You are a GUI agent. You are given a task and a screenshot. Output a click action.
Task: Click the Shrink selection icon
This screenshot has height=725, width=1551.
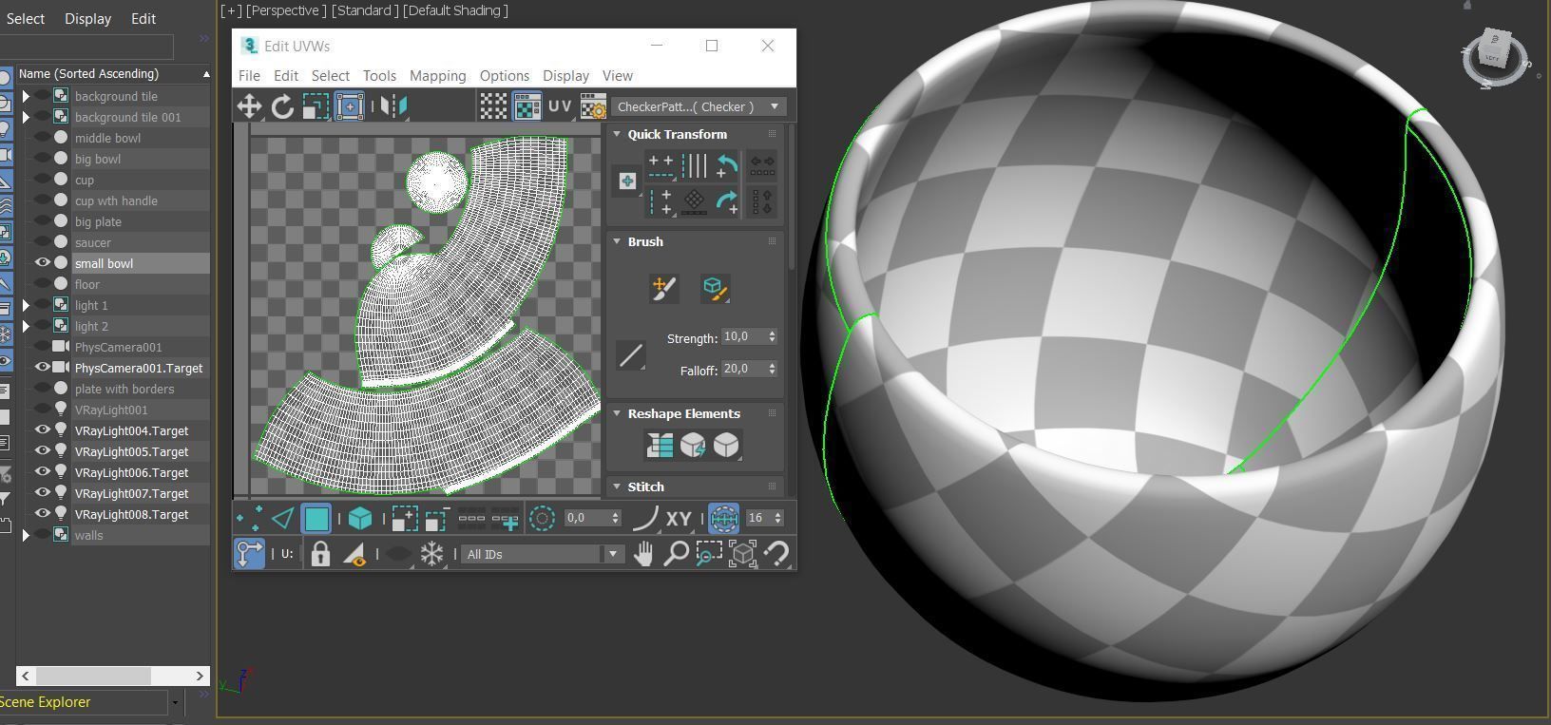tap(437, 518)
